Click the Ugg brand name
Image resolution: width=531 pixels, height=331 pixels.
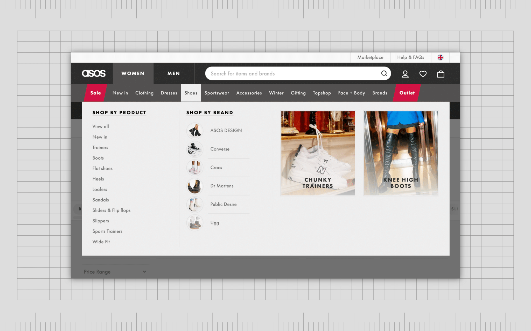point(215,223)
